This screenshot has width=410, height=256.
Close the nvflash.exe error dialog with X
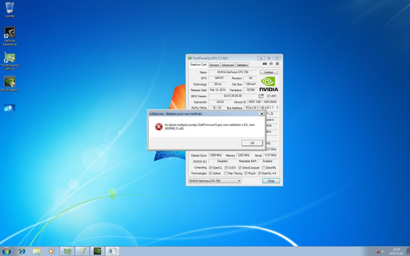coord(261,114)
